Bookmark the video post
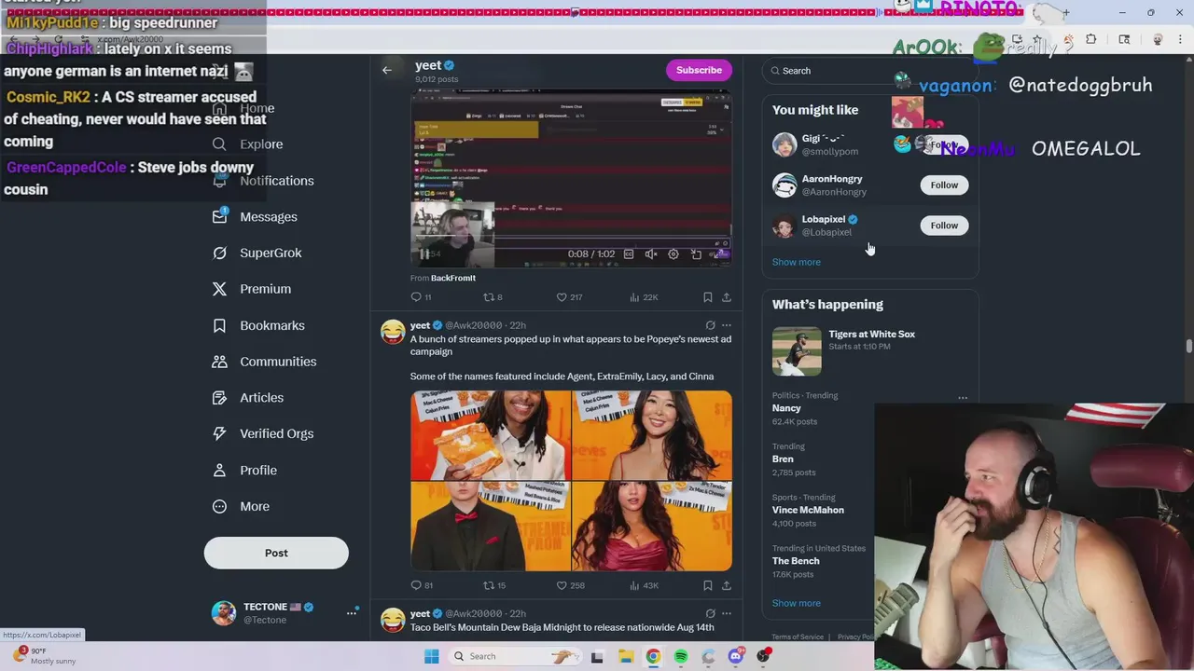 pos(708,297)
